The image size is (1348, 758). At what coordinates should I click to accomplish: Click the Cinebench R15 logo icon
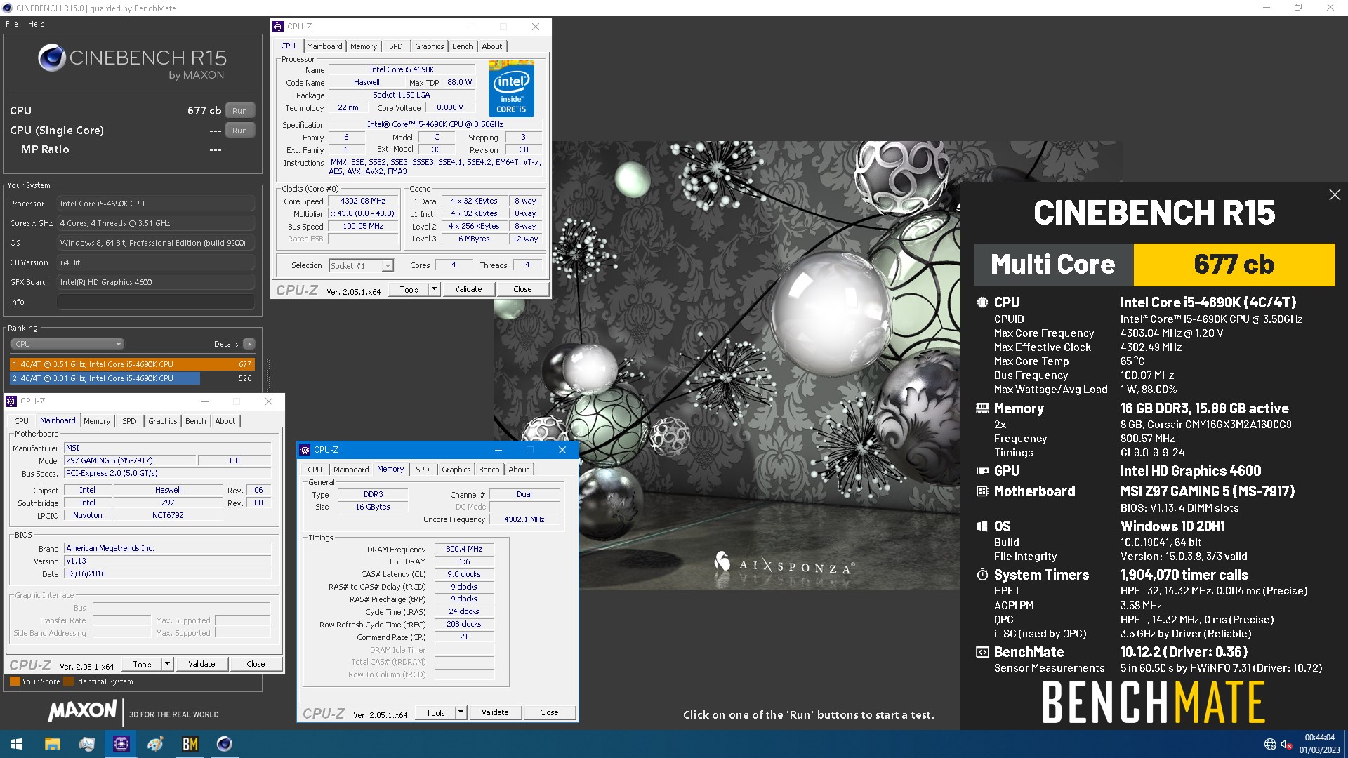coord(52,58)
